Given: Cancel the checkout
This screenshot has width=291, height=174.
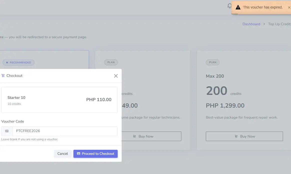Looking at the screenshot, I should [62, 154].
